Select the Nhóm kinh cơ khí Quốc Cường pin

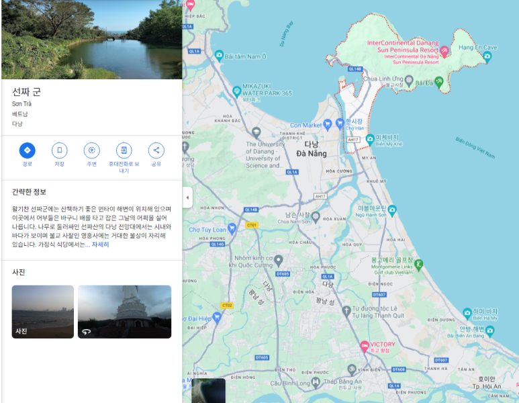[x=279, y=261]
